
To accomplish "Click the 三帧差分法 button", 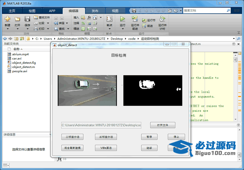I will [106, 137].
